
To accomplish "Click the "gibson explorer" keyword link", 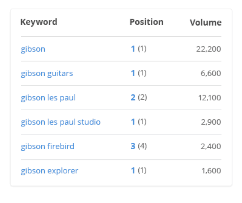I will [x=49, y=171].
